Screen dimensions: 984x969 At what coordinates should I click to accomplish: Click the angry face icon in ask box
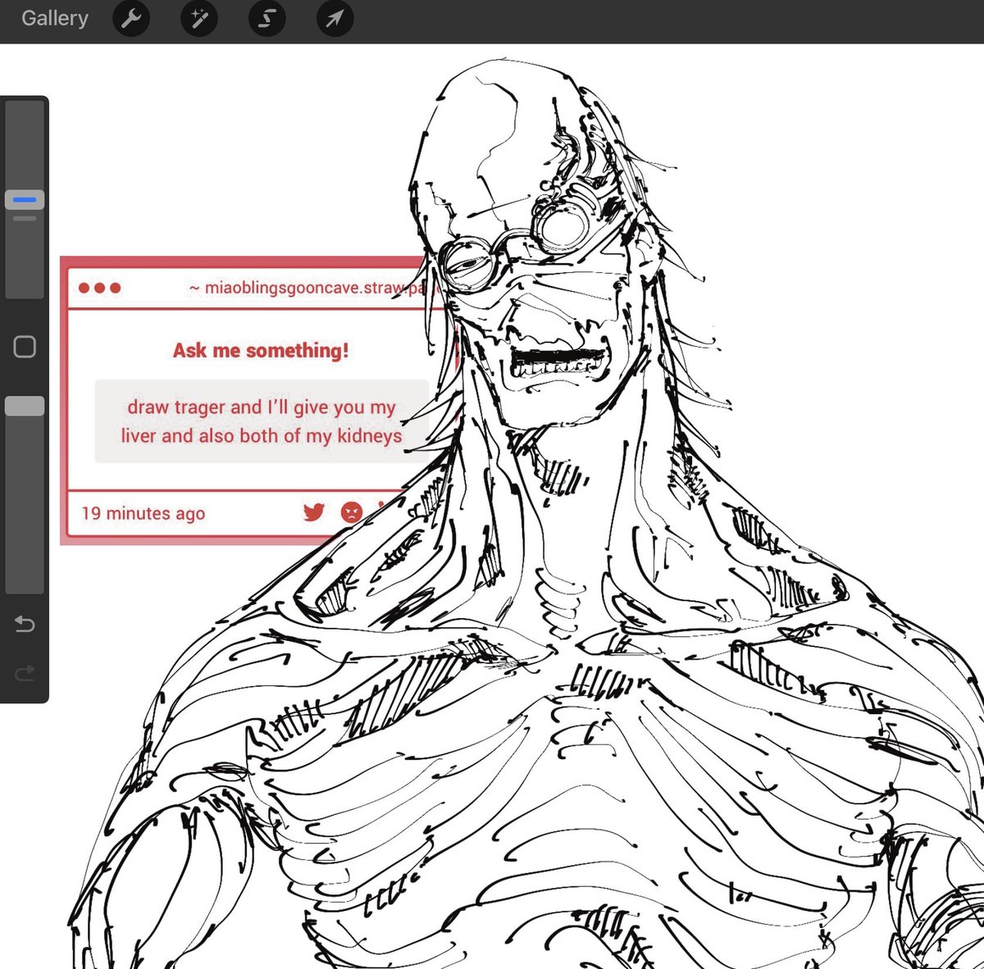coord(351,512)
